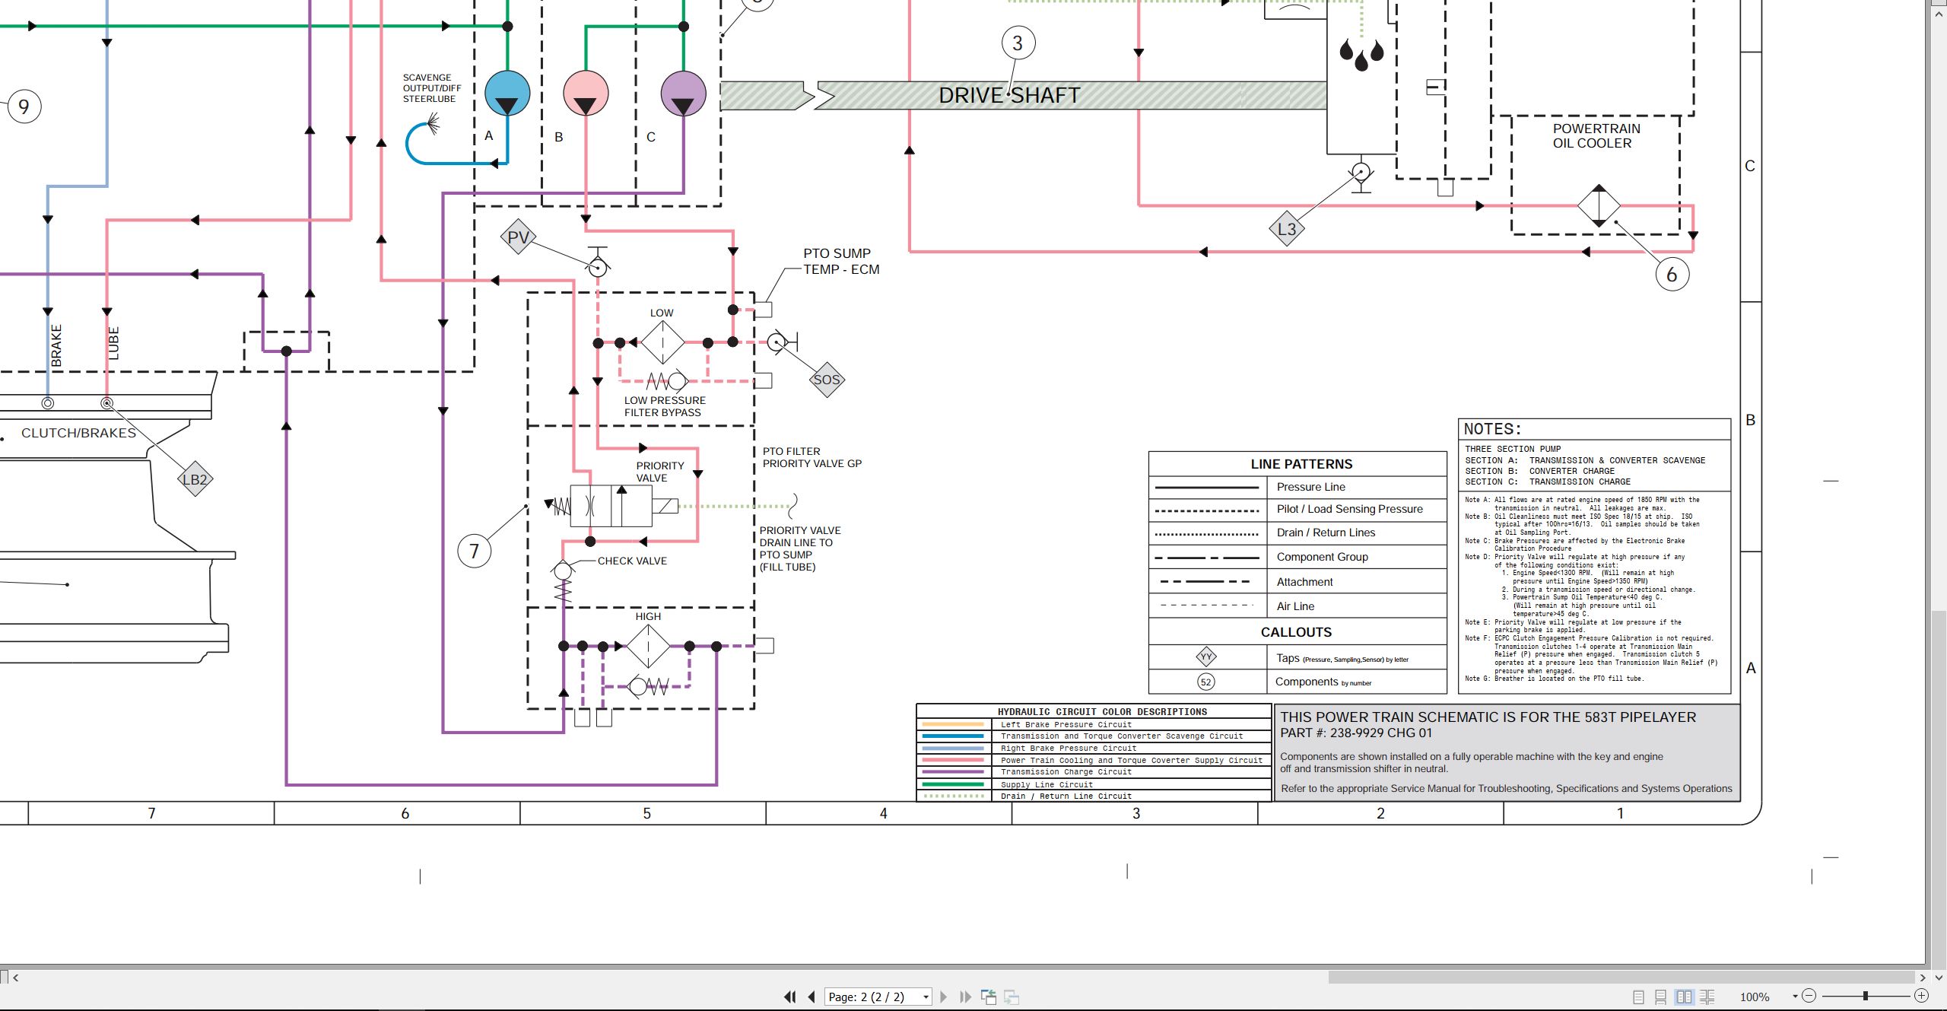Click the circled component number 3
The height and width of the screenshot is (1011, 1947).
pyautogui.click(x=1018, y=43)
